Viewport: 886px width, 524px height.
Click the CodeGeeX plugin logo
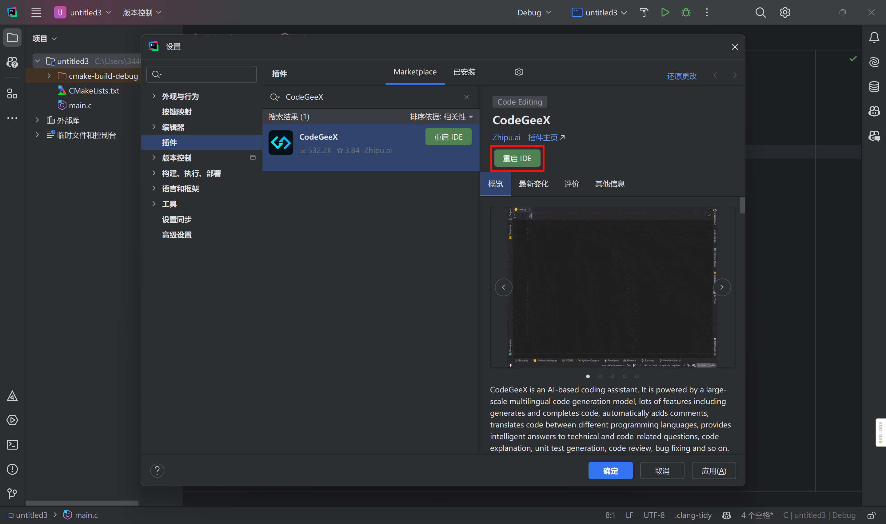(281, 143)
